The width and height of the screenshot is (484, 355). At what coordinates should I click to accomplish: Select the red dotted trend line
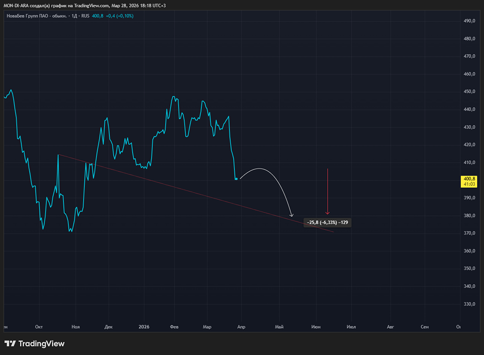tap(197, 193)
